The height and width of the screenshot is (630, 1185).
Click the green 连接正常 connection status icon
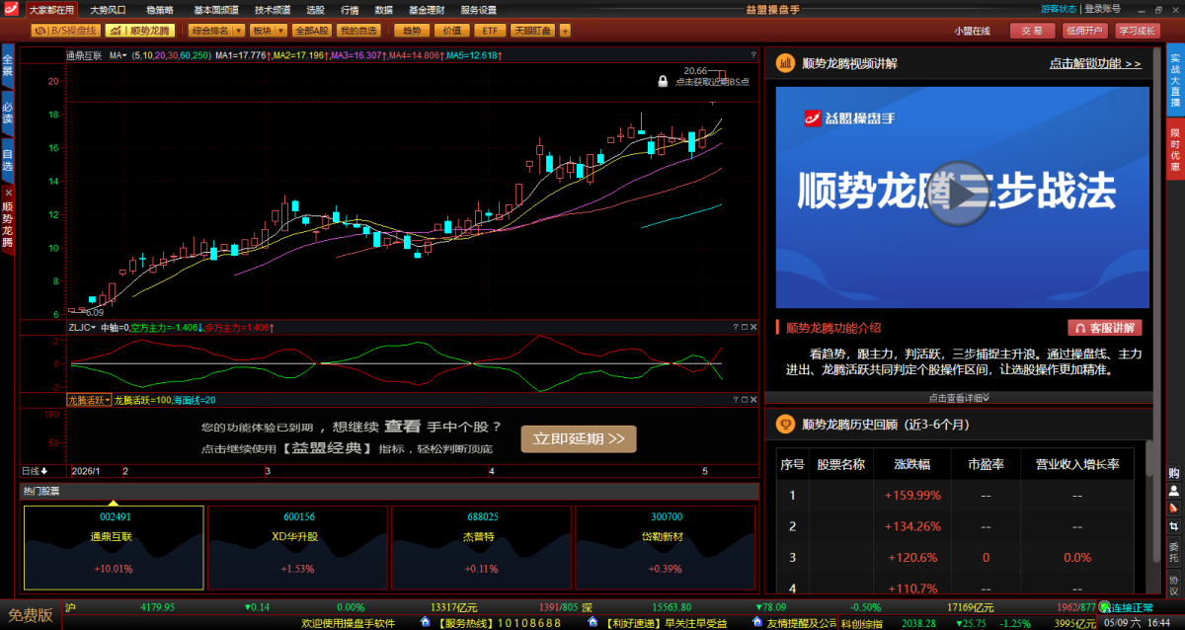tap(1105, 607)
